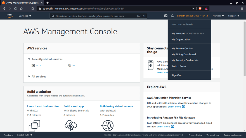Collapse the sidharth account dropdown
Image resolution: width=246 pixels, height=138 pixels.
coord(193,16)
